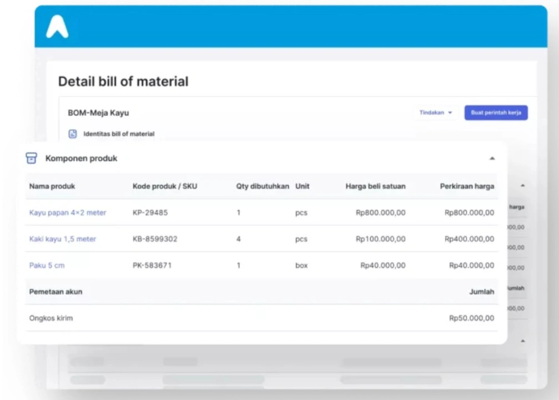559x400 pixels.
Task: Click the white A logo in header
Action: [57, 27]
